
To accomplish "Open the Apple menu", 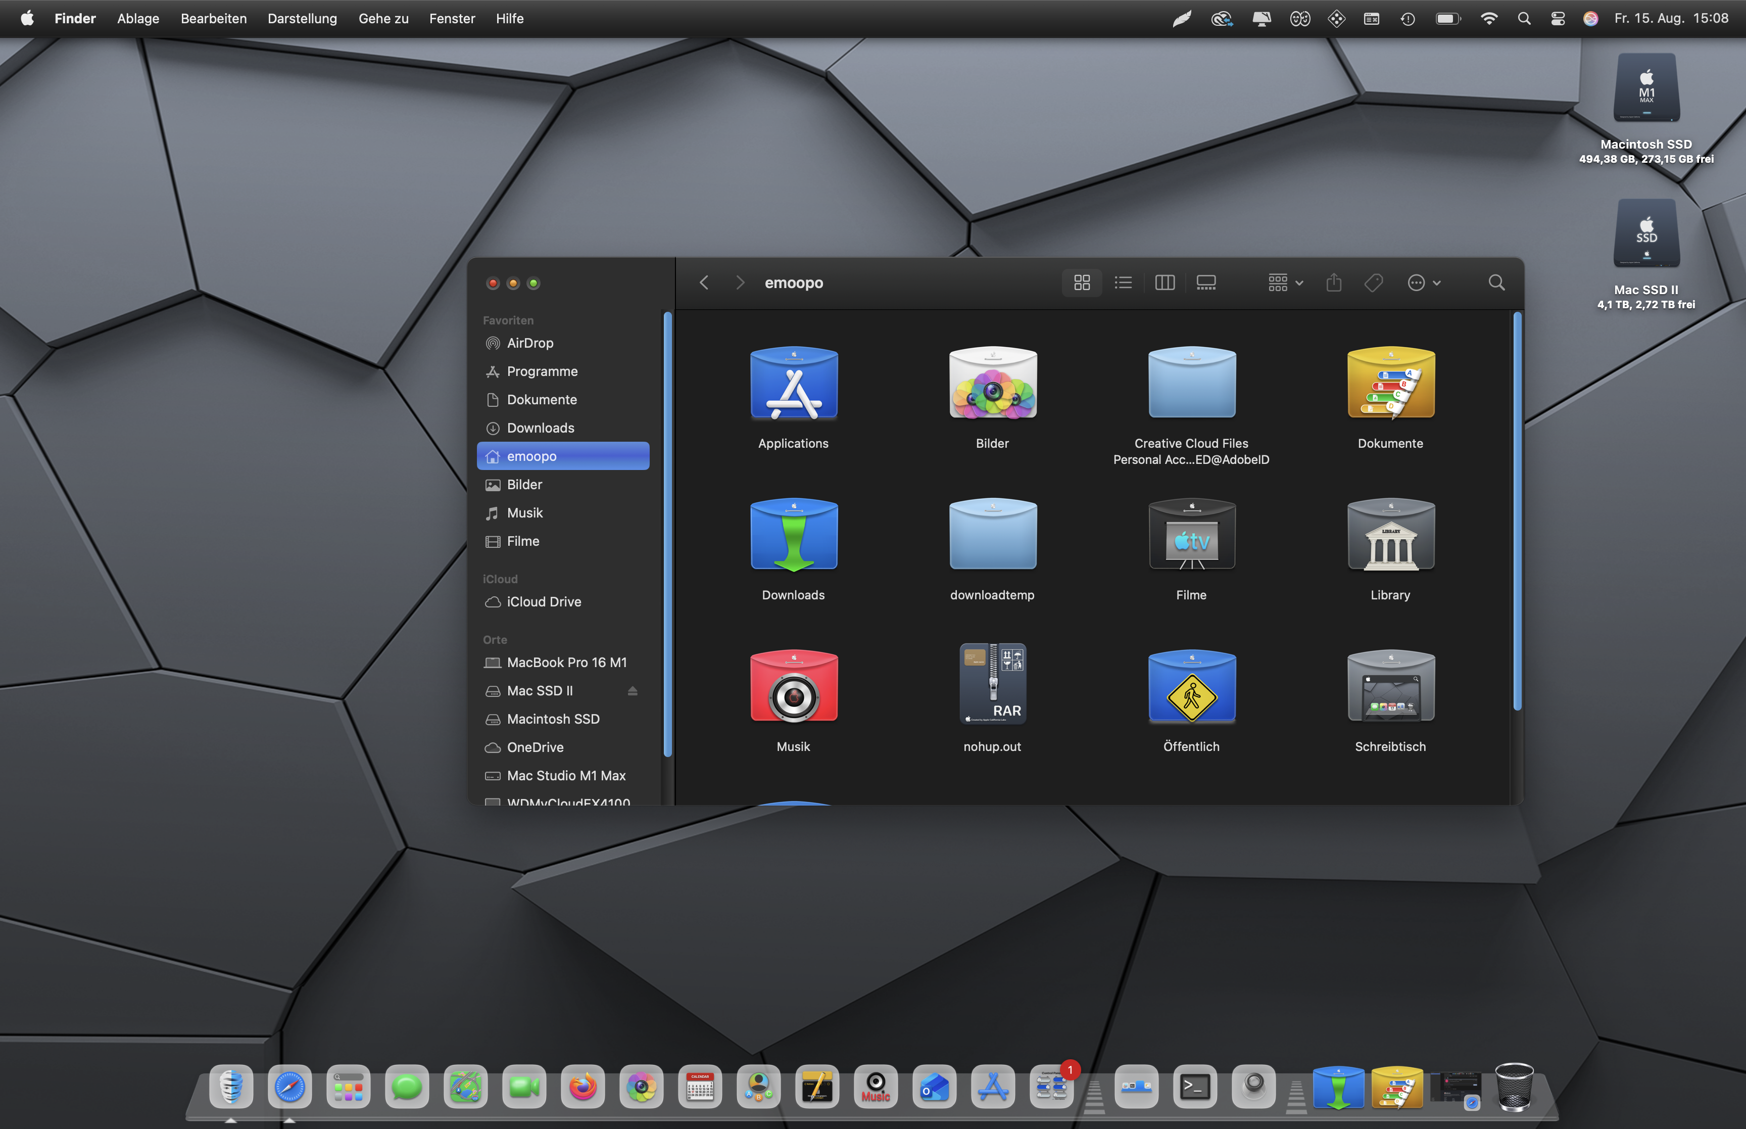I will tap(27, 18).
